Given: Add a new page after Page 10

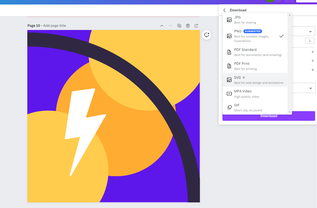Looking at the screenshot, I should 196,25.
